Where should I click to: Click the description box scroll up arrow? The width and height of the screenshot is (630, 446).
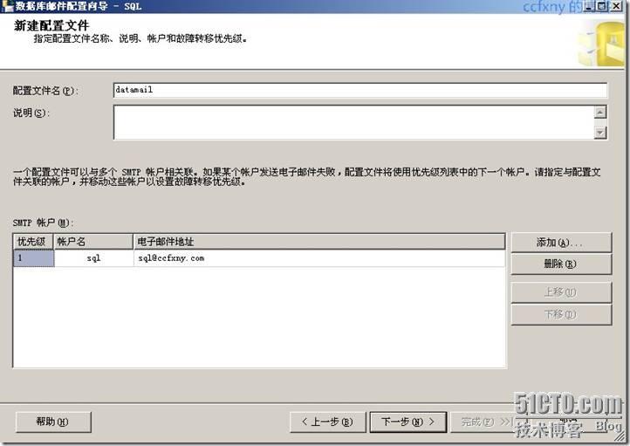coord(599,112)
